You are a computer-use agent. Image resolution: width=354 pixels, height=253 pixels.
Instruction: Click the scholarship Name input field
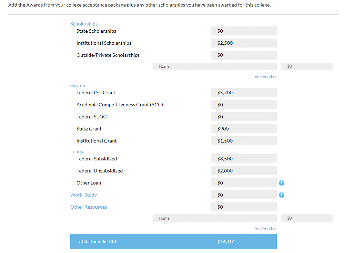214,66
